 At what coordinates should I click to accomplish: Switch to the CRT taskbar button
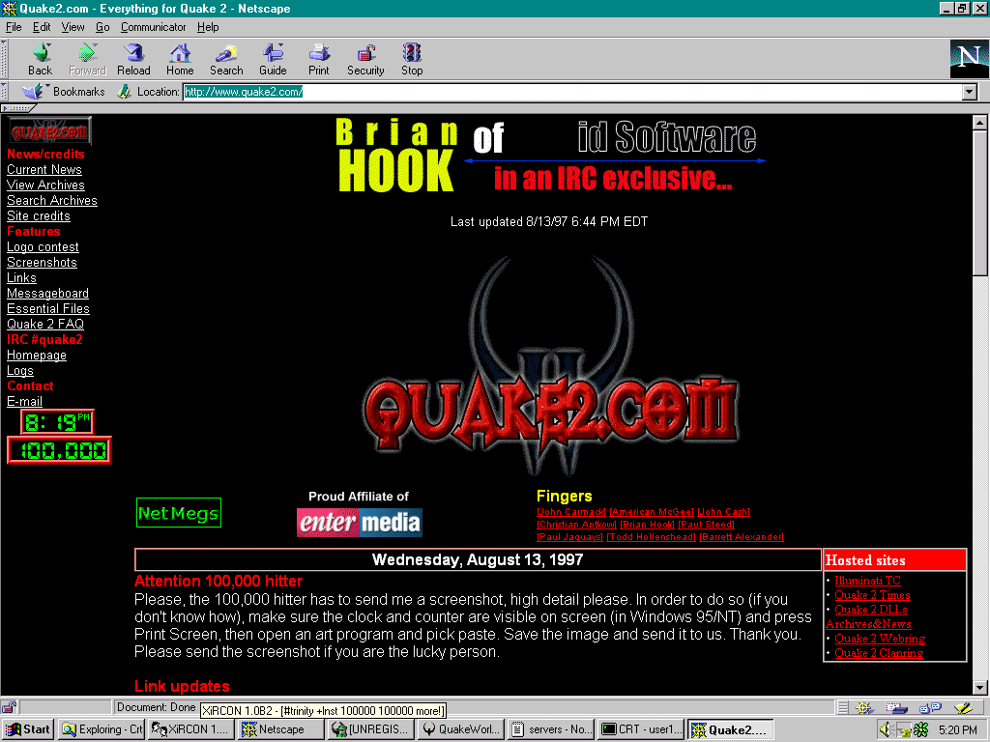click(x=641, y=729)
